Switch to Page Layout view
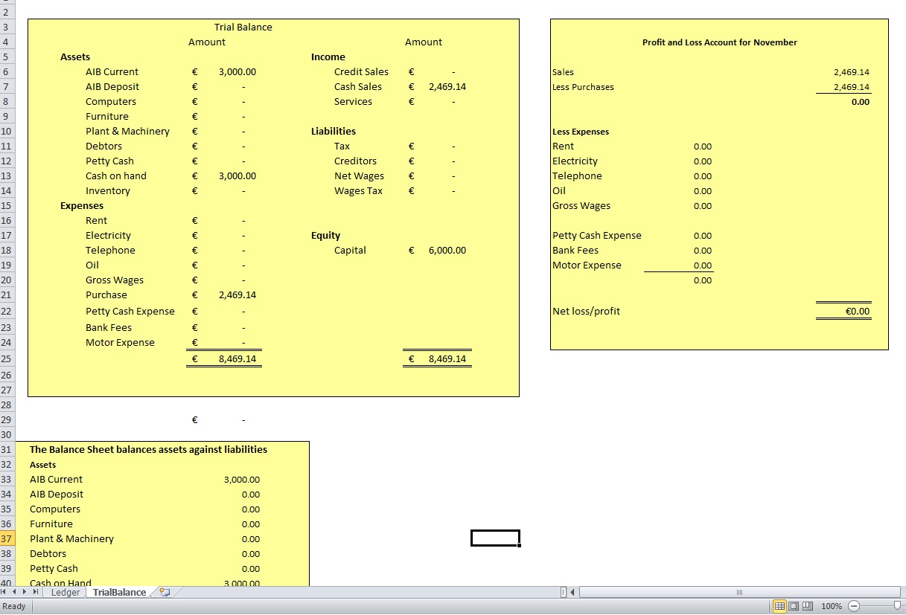The width and height of the screenshot is (906, 615). 794,606
